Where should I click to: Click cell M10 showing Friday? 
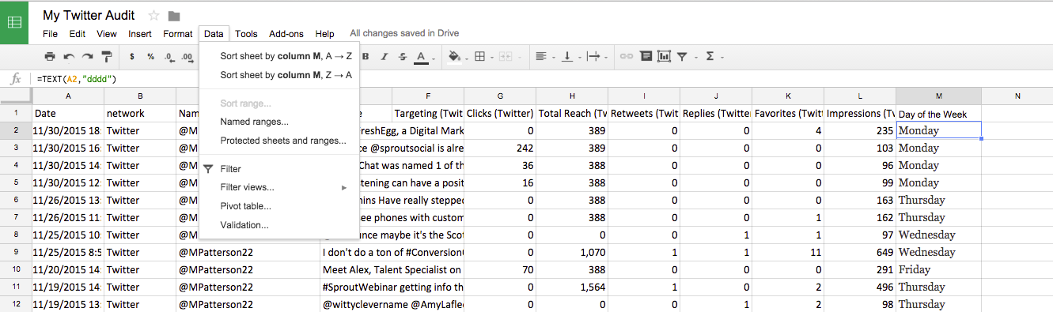tap(938, 269)
